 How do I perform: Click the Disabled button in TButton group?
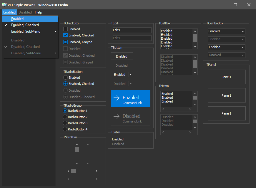tap(122, 66)
